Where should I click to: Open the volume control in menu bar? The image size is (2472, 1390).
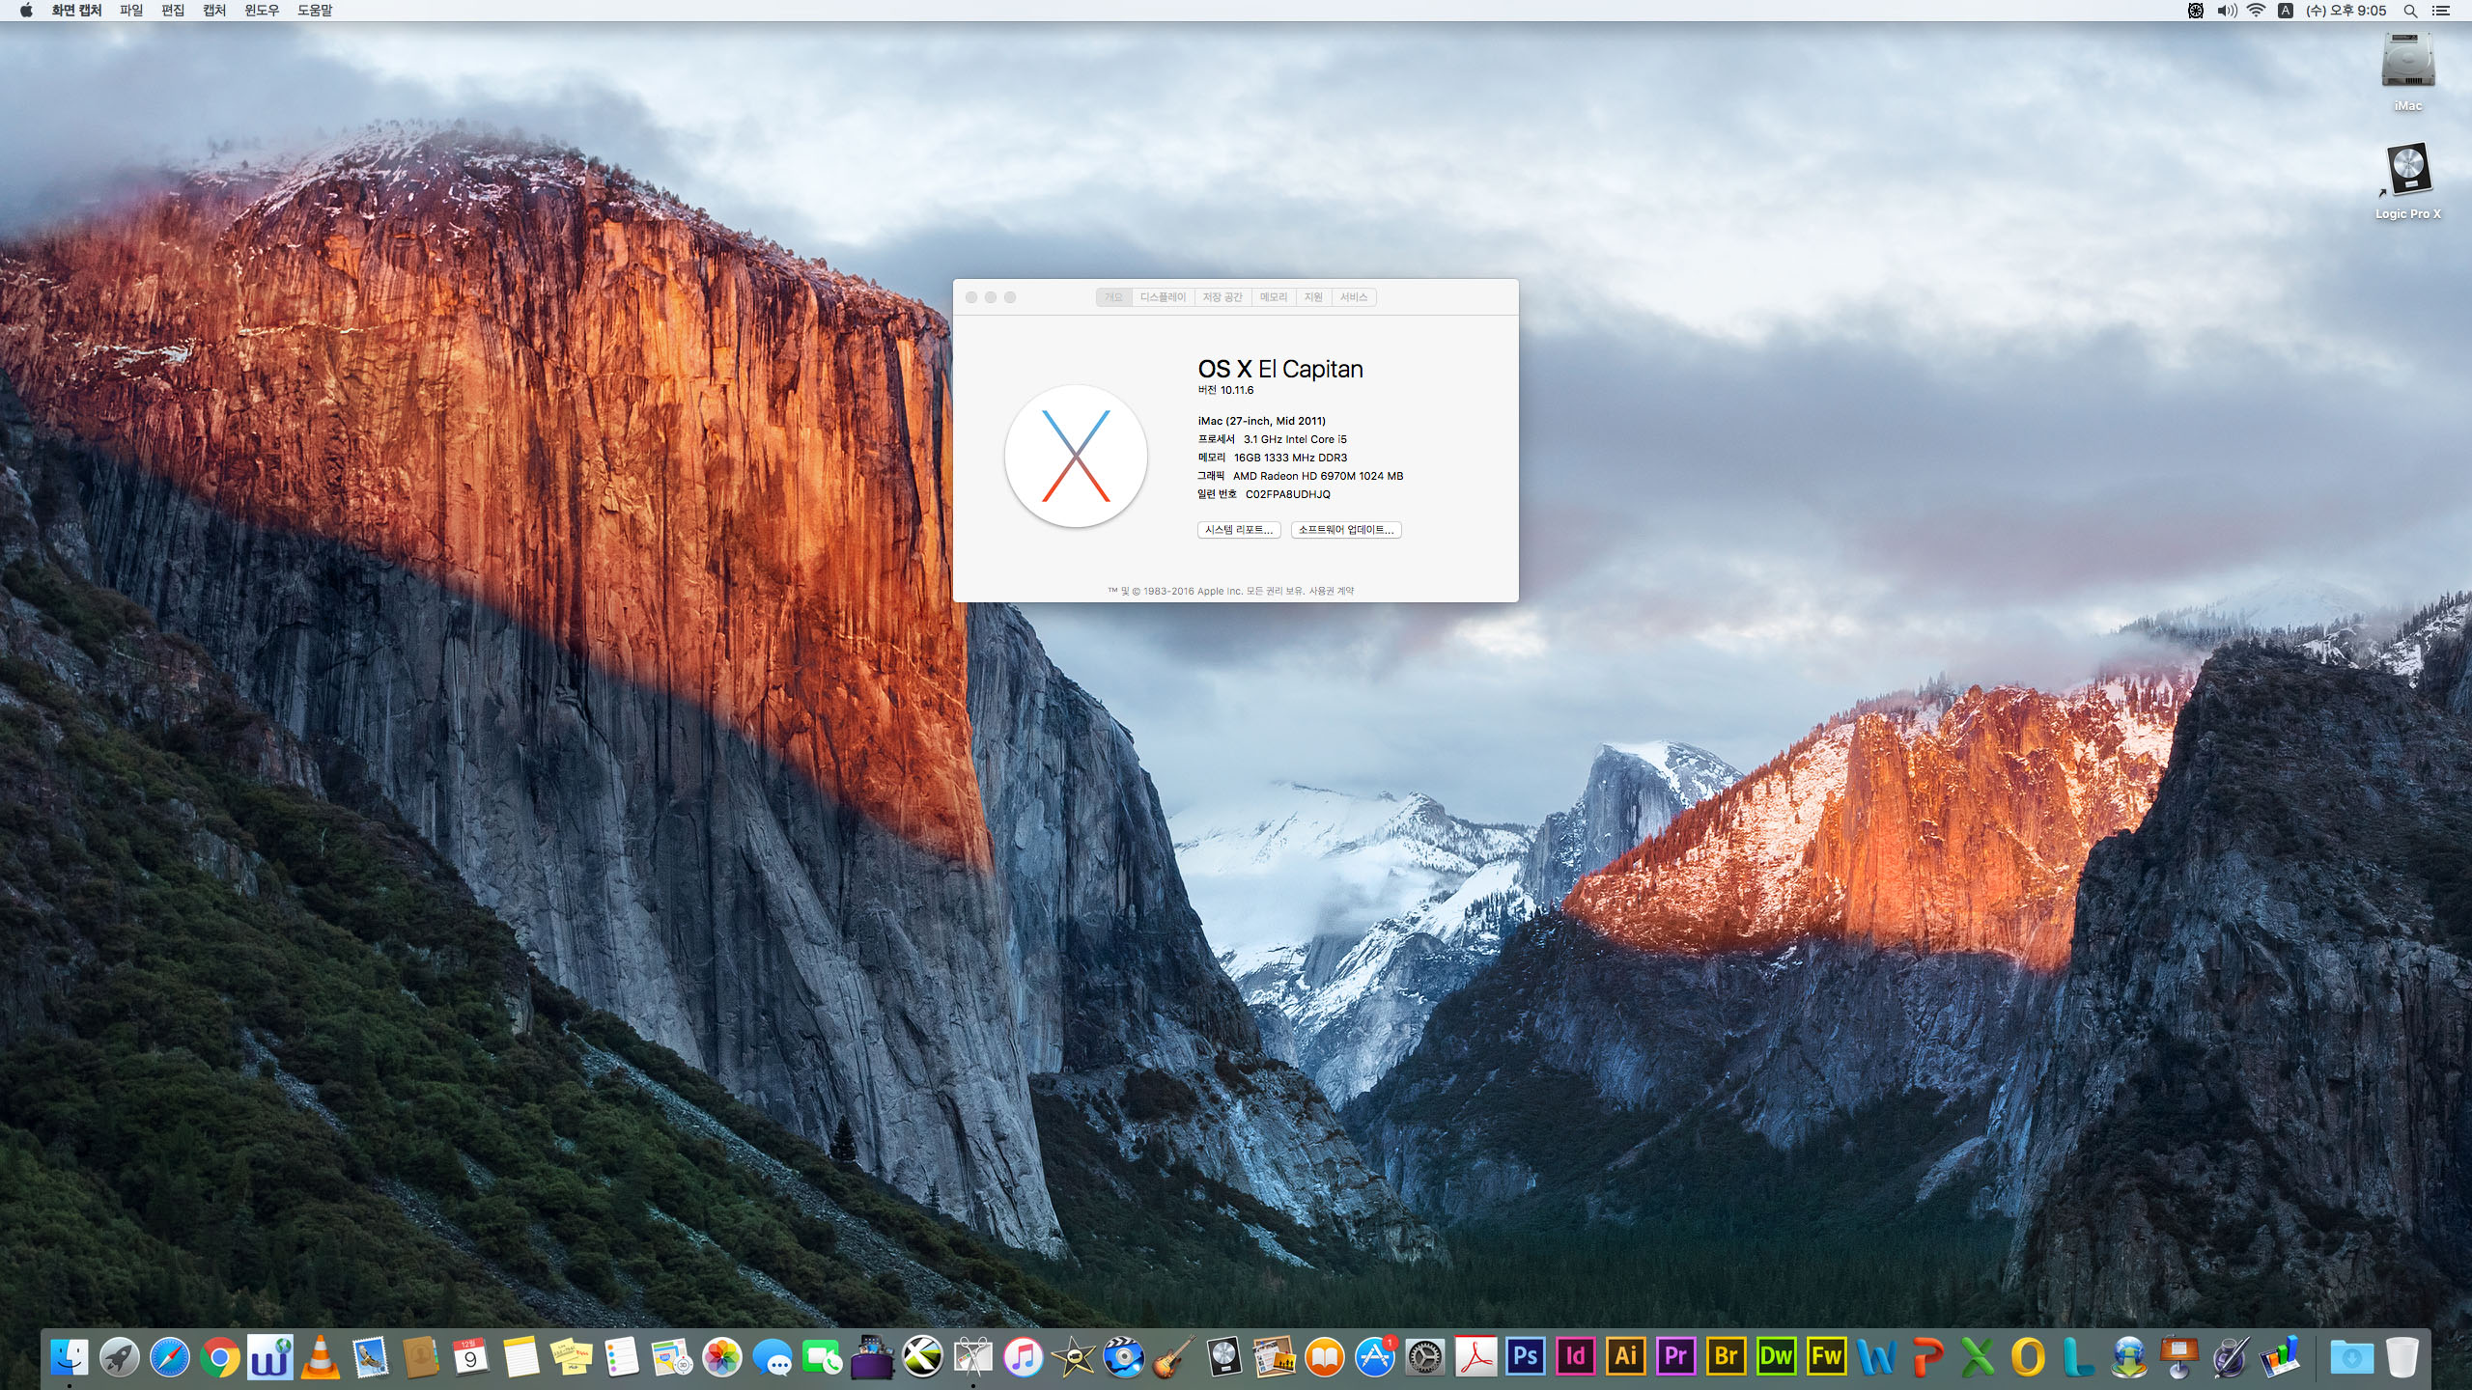[2227, 11]
